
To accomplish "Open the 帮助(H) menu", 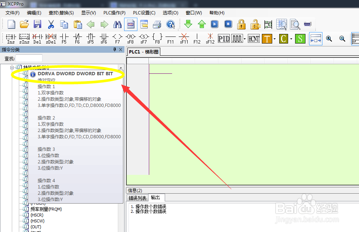I will [x=217, y=13].
